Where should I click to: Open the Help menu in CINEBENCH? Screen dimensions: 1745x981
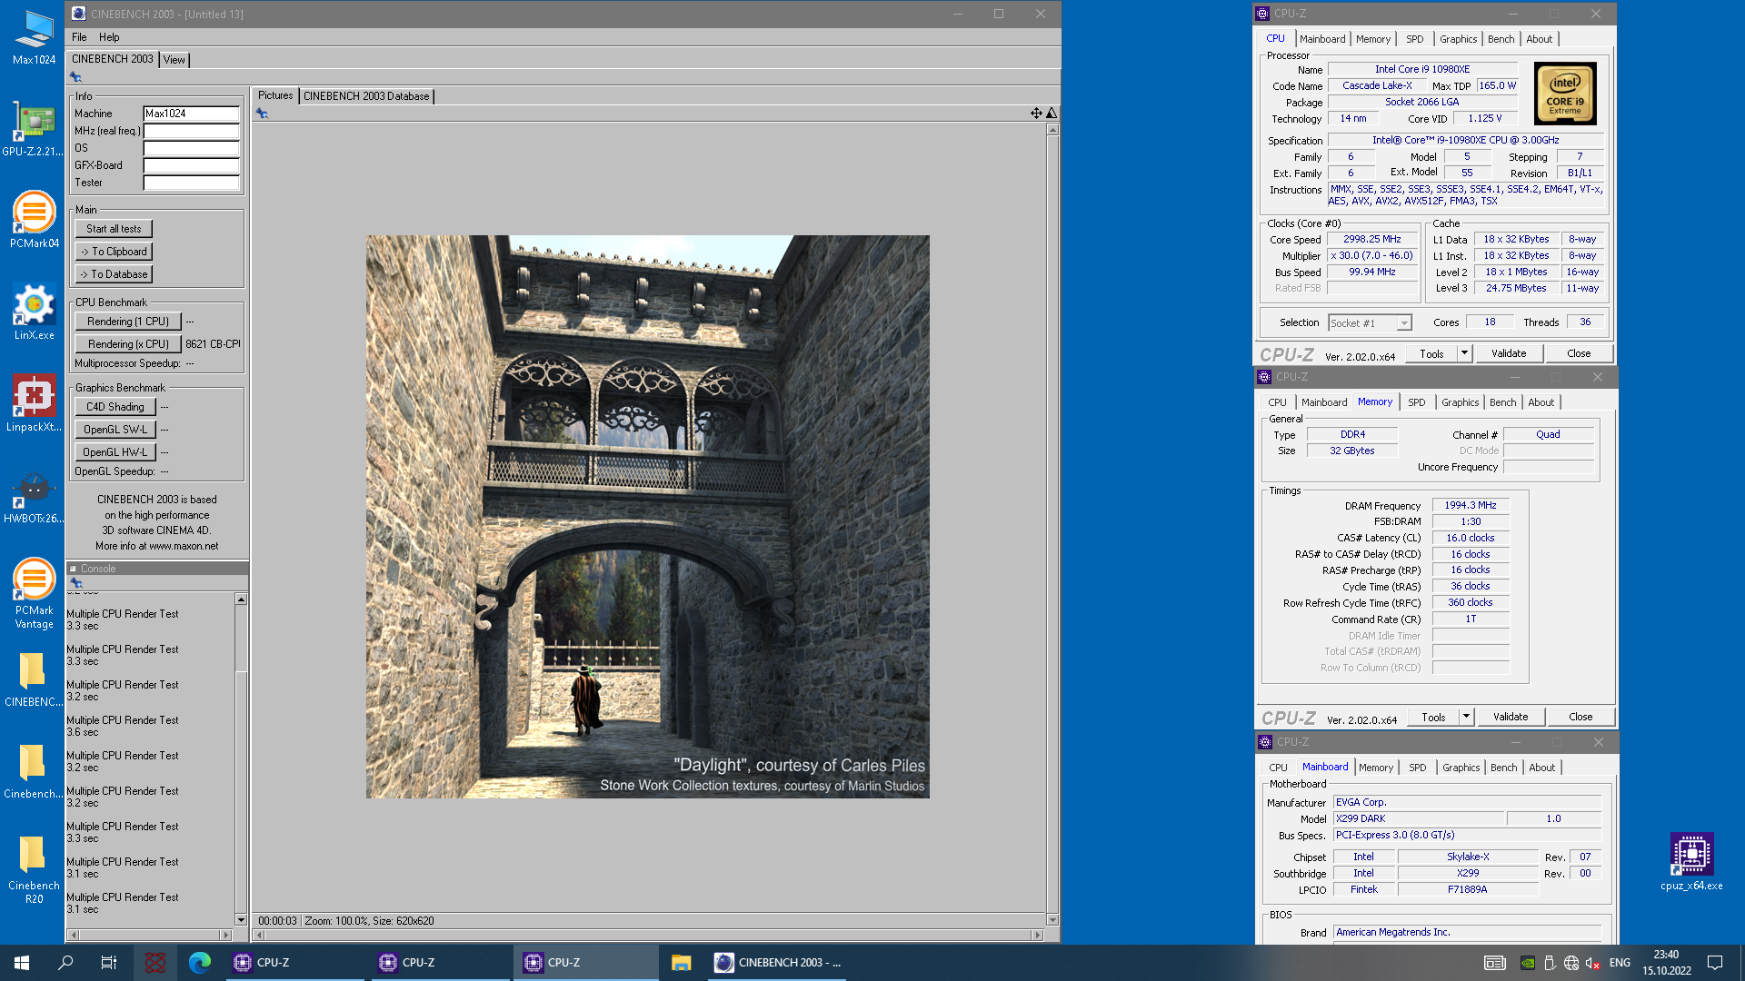(x=109, y=37)
